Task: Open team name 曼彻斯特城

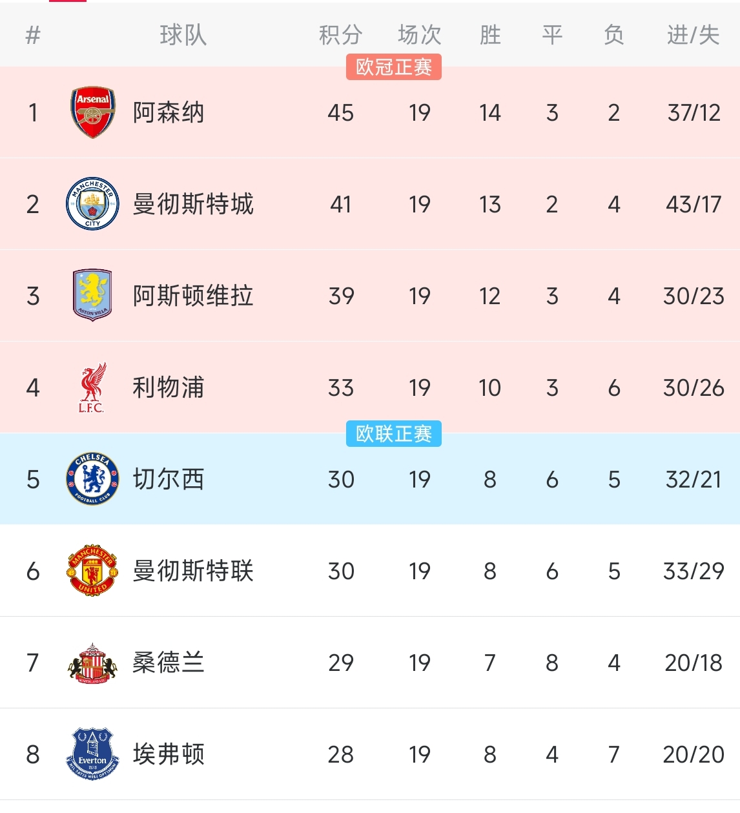Action: 193,204
